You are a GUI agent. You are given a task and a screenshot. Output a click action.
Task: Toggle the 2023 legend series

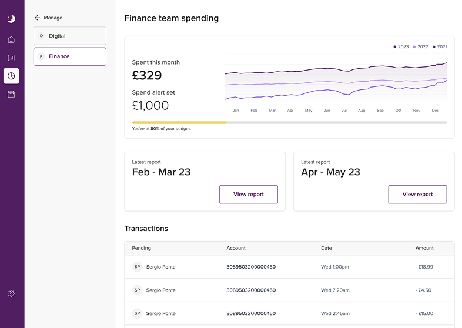(401, 46)
